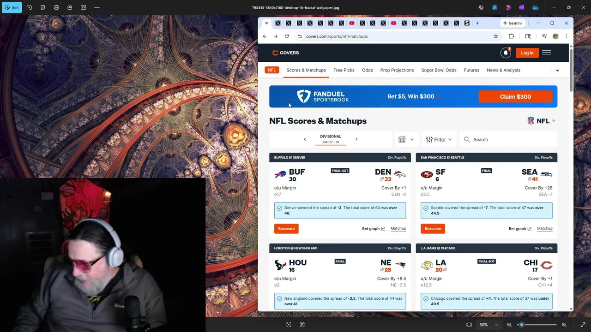Screen dimensions: 591x332
Task: Open Super Bowl Odds tab
Action: tap(439, 70)
